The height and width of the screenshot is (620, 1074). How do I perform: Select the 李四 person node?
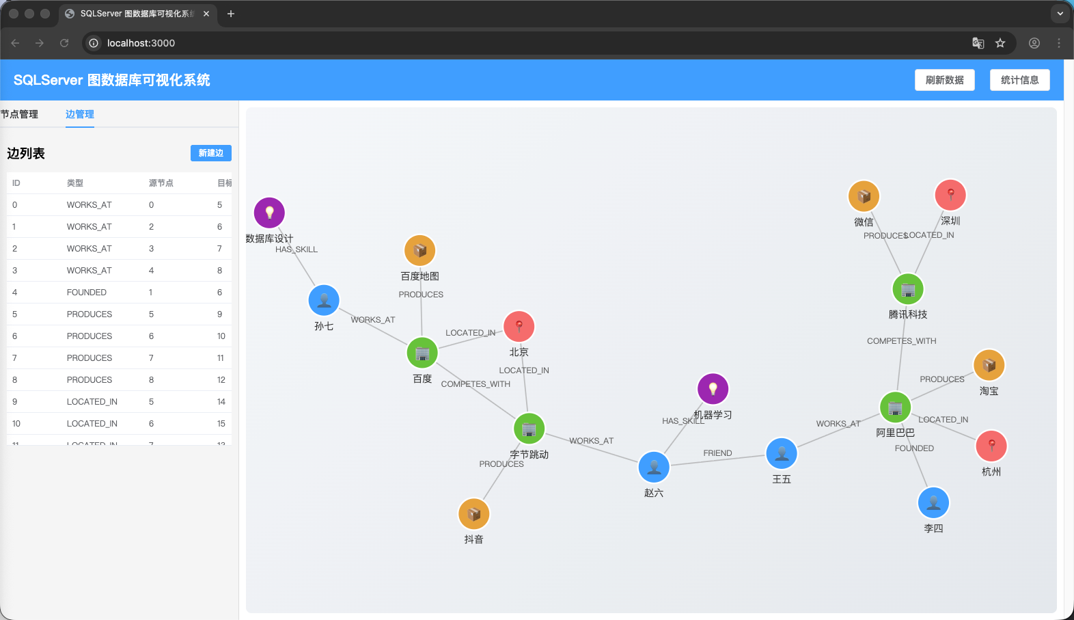tap(933, 502)
